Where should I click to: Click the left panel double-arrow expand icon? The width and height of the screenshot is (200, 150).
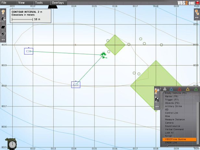[3, 40]
